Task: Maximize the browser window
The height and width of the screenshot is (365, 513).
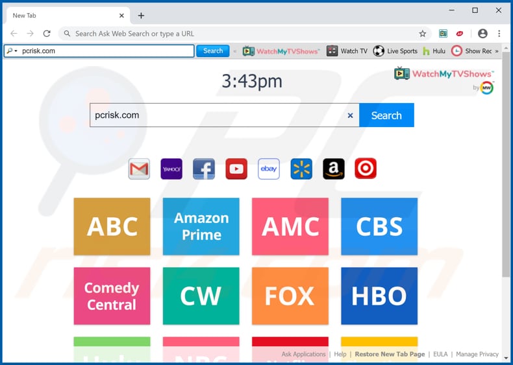Action: pyautogui.click(x=475, y=10)
